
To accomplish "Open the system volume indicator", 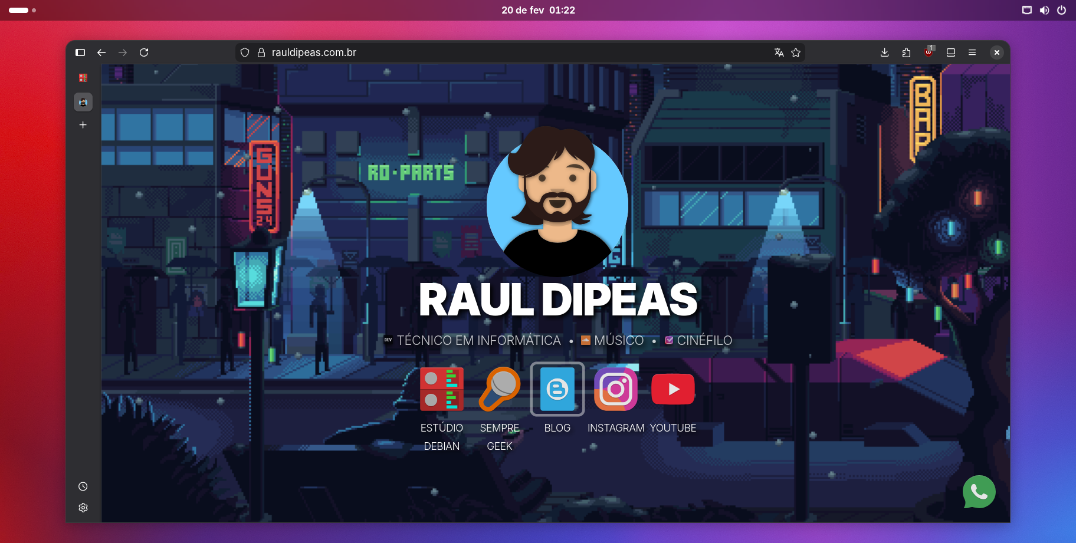I will [x=1044, y=10].
